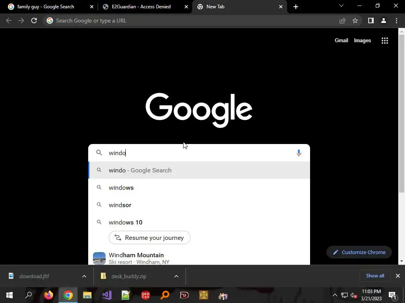Open the Windows Start menu
This screenshot has width=405, height=303.
tap(9, 295)
